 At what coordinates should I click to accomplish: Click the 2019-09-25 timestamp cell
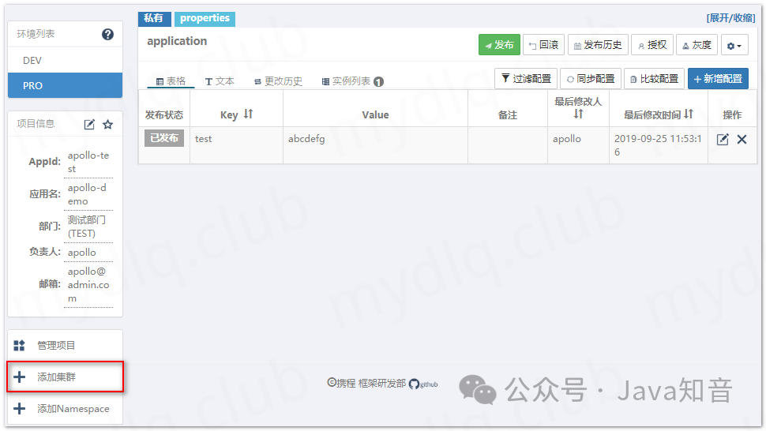pyautogui.click(x=658, y=145)
